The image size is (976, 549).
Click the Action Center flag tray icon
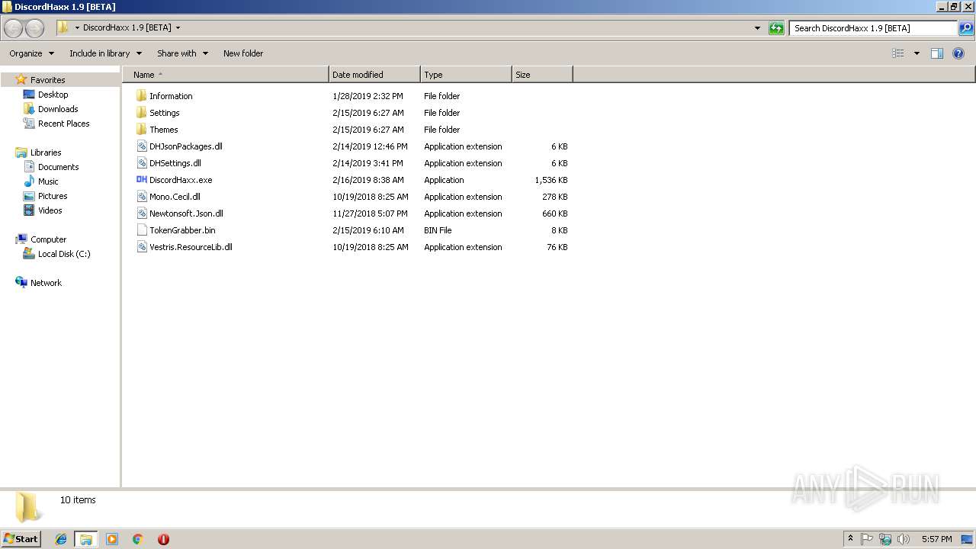867,539
